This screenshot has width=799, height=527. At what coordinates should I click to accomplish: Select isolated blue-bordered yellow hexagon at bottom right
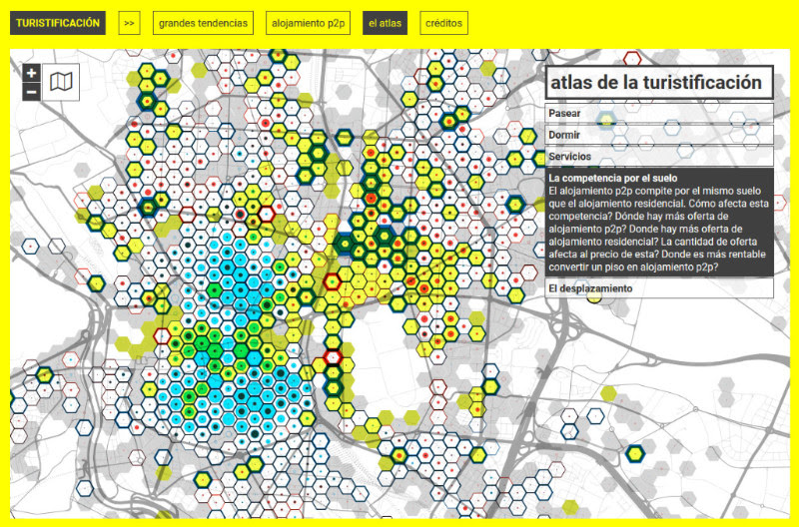(x=634, y=454)
